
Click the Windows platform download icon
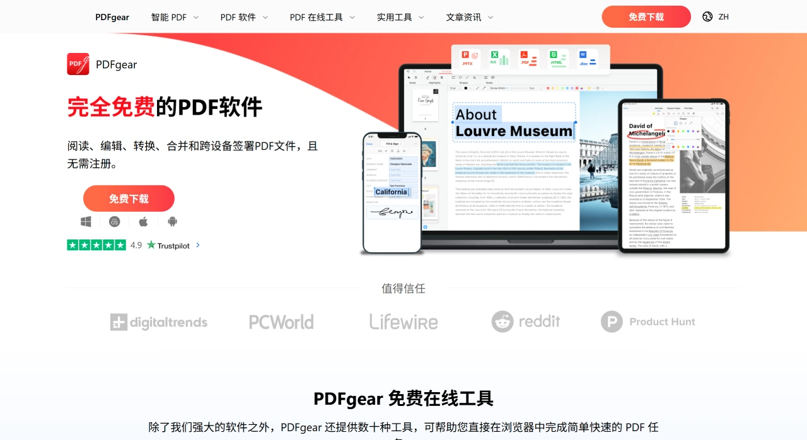tap(86, 221)
